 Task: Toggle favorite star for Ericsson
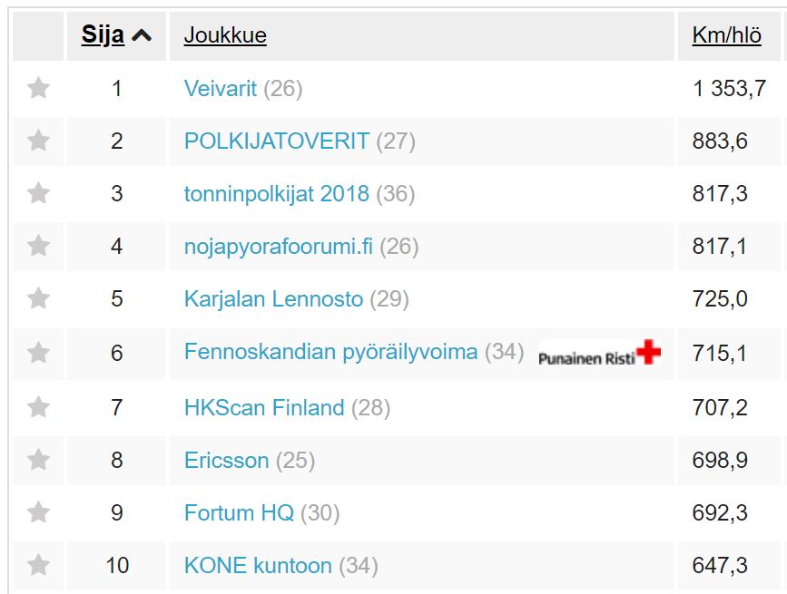pos(38,460)
